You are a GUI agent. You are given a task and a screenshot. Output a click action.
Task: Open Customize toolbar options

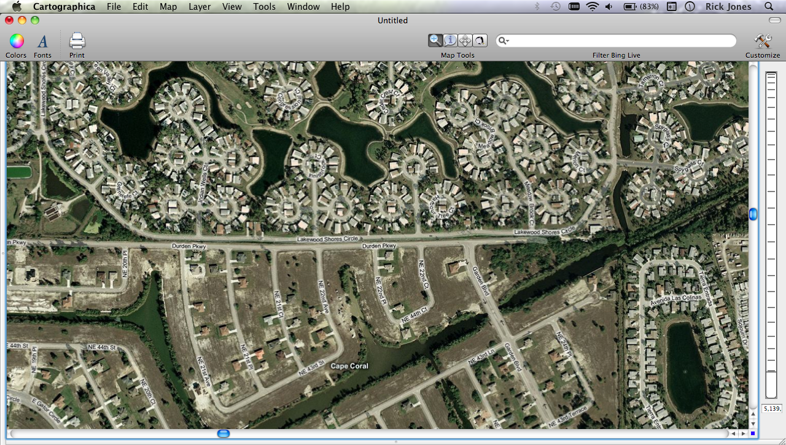coord(763,42)
